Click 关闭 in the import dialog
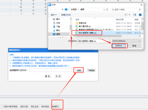Viewport: 148px width, 110px height. pos(58,76)
